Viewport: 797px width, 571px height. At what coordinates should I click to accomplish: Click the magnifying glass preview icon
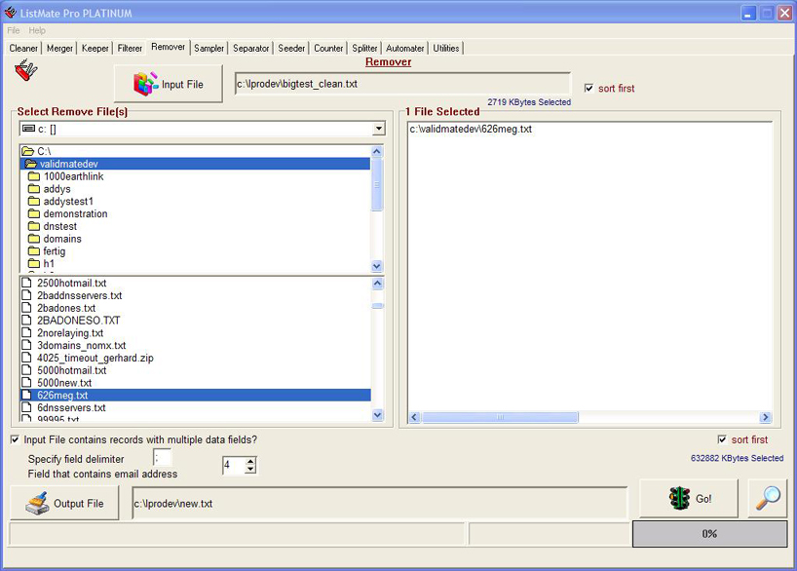tap(768, 498)
